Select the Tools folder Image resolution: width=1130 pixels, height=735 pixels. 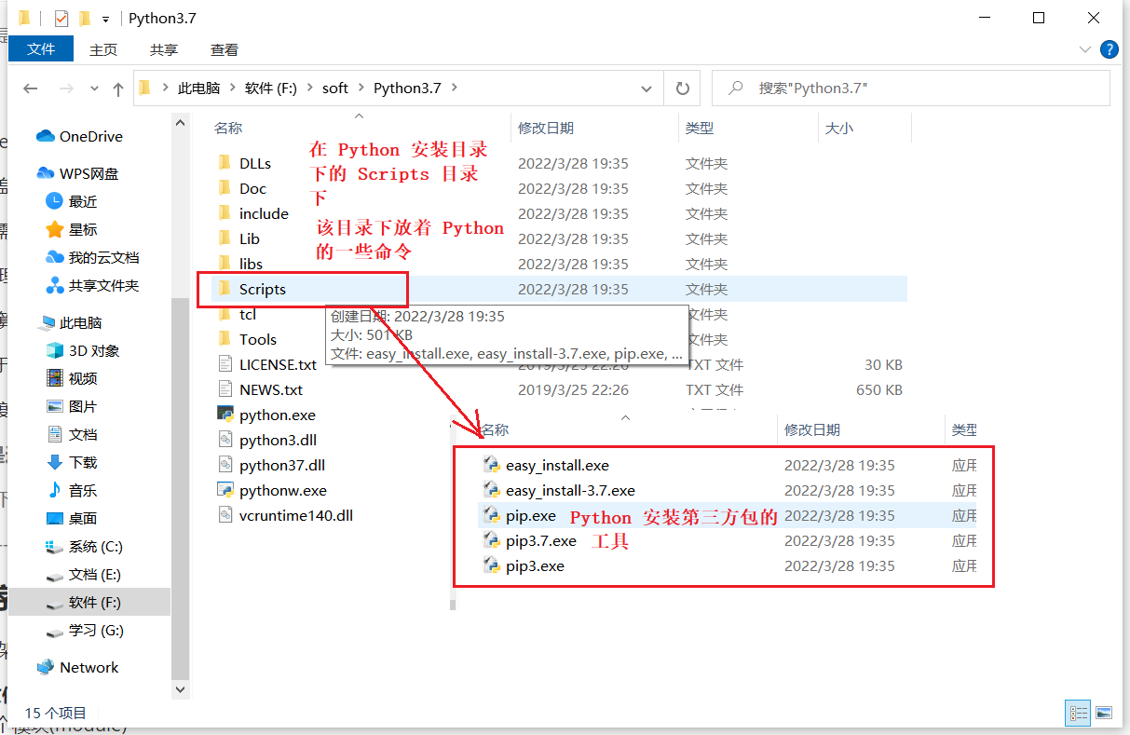[x=258, y=339]
